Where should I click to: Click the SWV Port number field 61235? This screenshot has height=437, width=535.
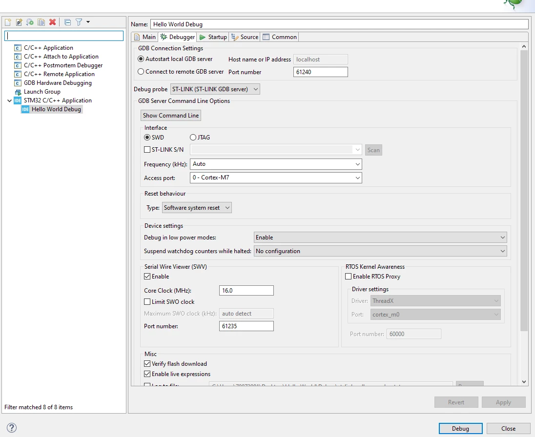(247, 326)
